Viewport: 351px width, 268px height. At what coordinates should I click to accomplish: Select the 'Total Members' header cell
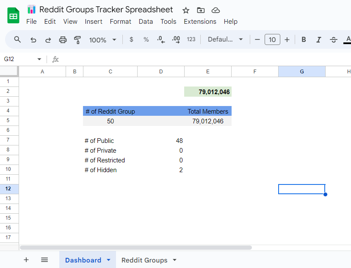click(x=208, y=111)
